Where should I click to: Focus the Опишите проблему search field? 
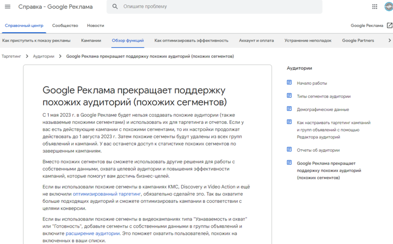pos(214,7)
